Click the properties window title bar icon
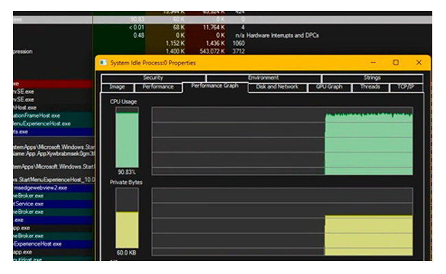 coord(103,63)
